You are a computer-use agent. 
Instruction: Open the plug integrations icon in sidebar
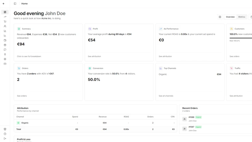5,54
